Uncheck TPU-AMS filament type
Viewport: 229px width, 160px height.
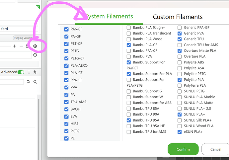click(66, 102)
